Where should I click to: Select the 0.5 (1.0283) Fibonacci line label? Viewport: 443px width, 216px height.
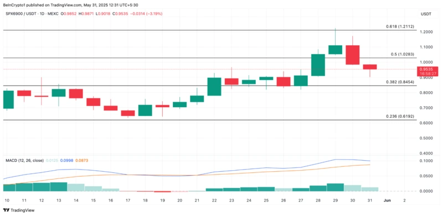coord(402,54)
